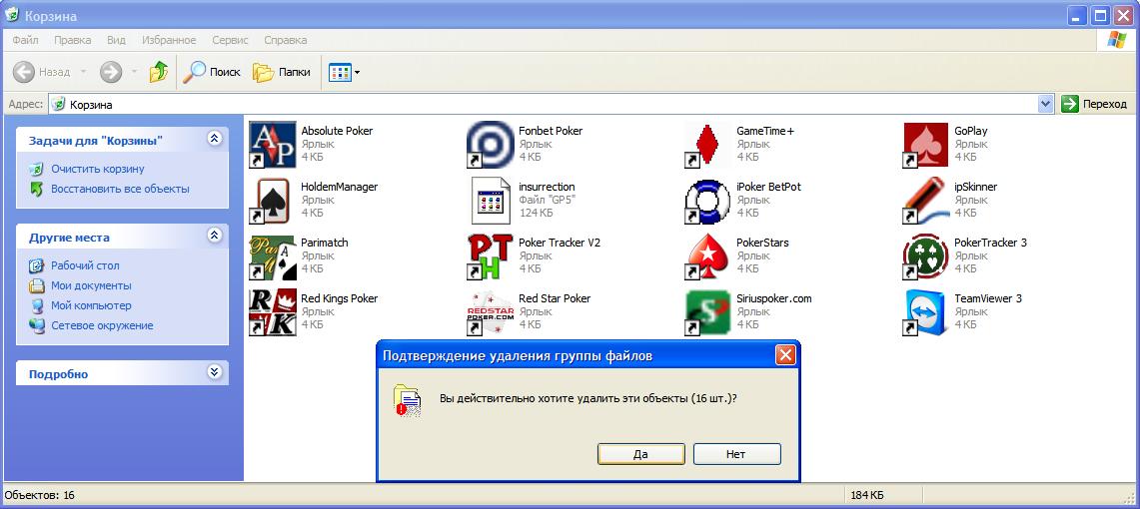Screen dimensions: 1140x509
Task: Click the Poker Tracker V2 icon
Action: (490, 256)
